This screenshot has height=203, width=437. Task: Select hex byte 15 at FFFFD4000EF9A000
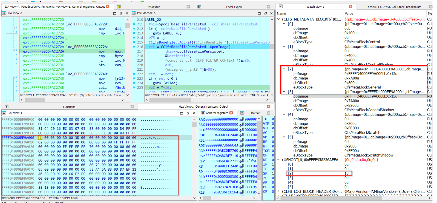point(40,138)
